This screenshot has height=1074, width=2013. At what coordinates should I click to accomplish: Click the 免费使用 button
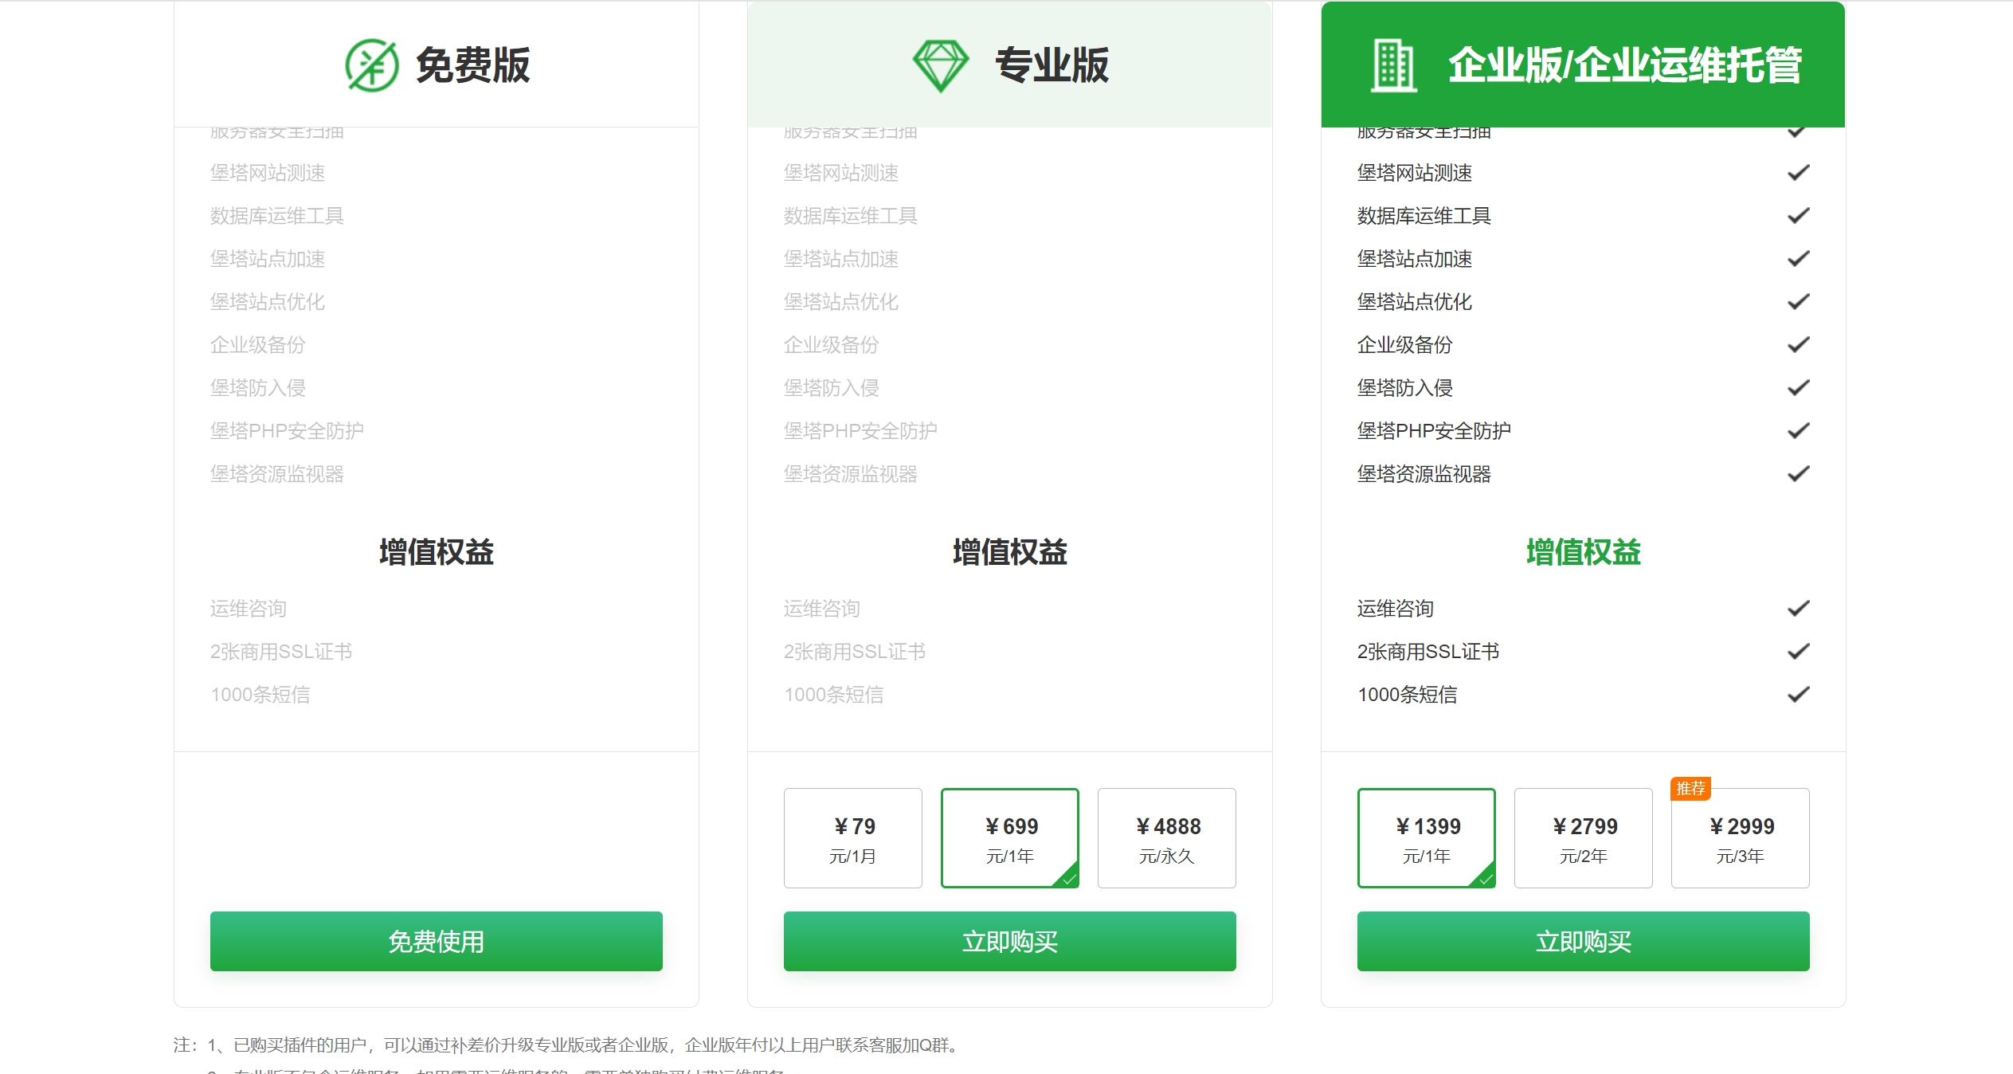click(x=436, y=942)
